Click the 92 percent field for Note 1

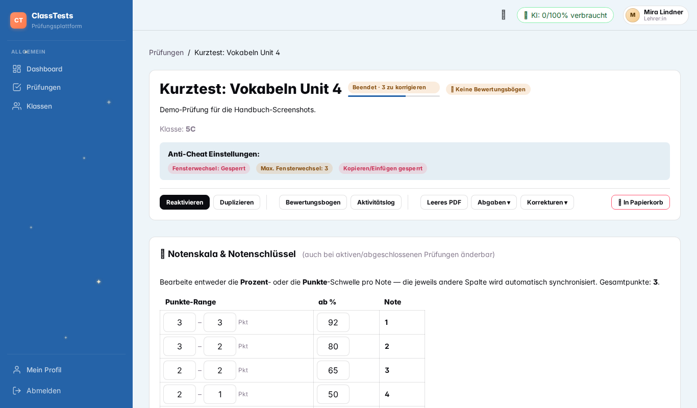(333, 322)
